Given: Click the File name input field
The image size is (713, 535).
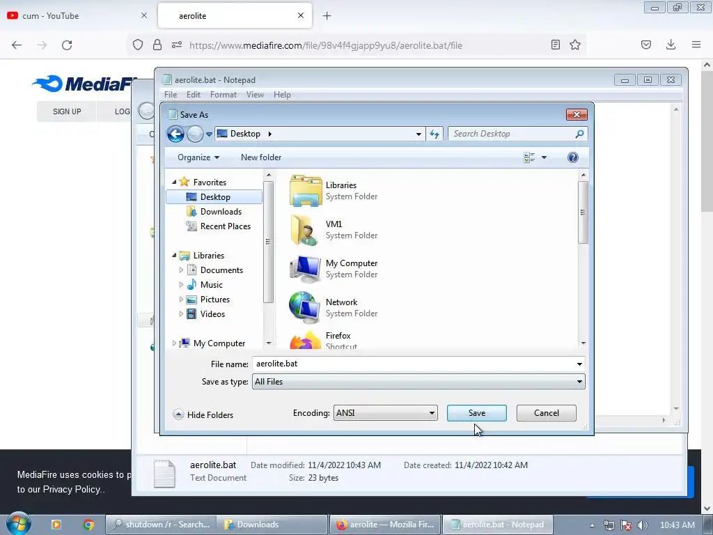Looking at the screenshot, I should [x=414, y=364].
